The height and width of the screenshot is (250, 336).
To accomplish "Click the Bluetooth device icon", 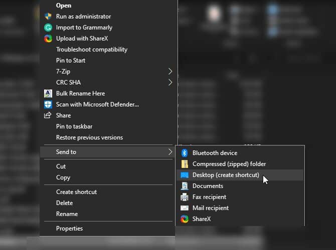I will coord(185,153).
